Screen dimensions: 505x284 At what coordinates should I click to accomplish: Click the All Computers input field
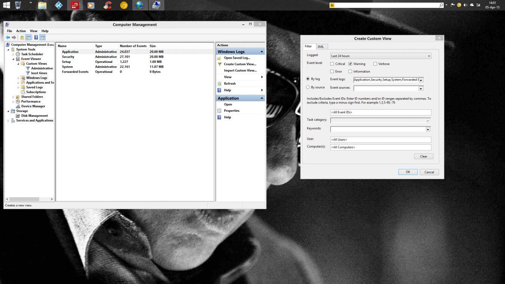381,147
